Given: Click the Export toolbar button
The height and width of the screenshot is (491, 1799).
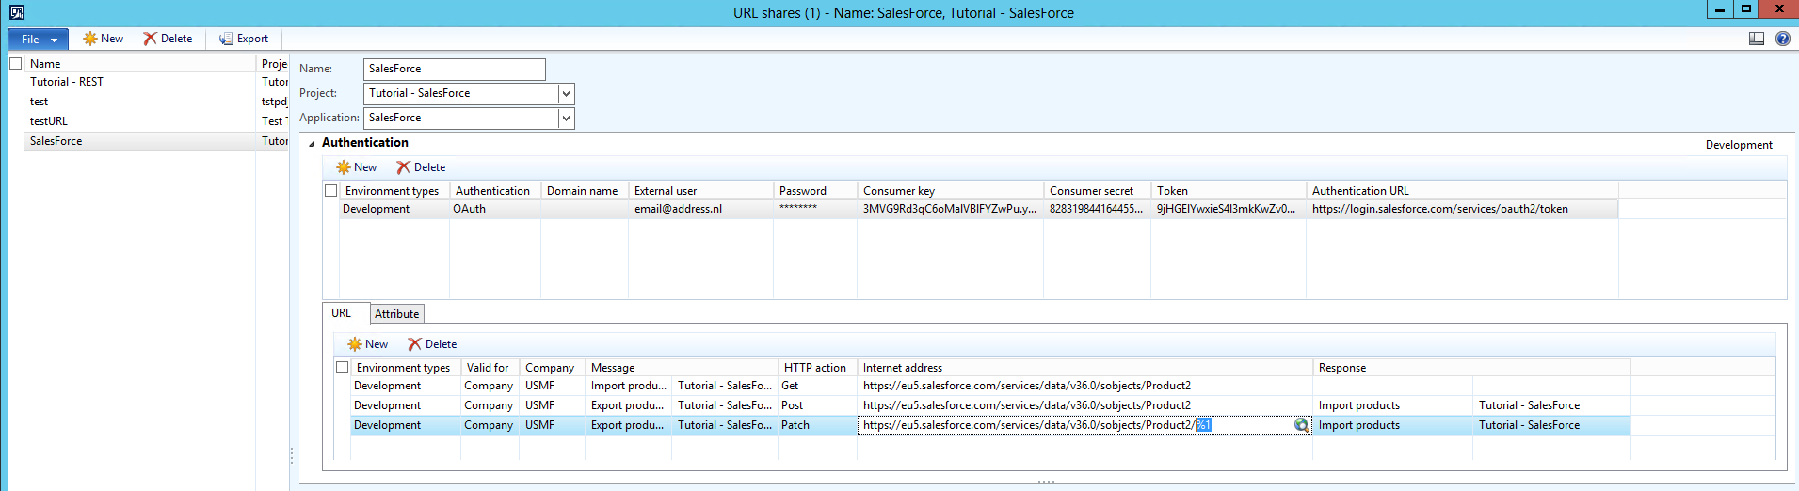Looking at the screenshot, I should point(244,39).
